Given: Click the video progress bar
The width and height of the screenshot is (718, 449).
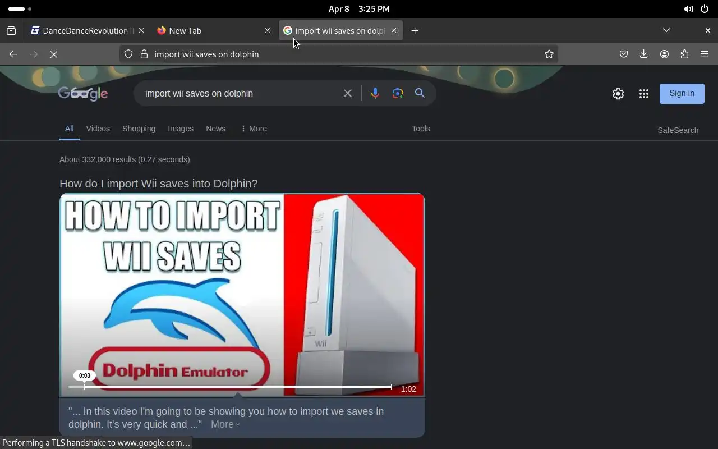Looking at the screenshot, I should tap(230, 387).
